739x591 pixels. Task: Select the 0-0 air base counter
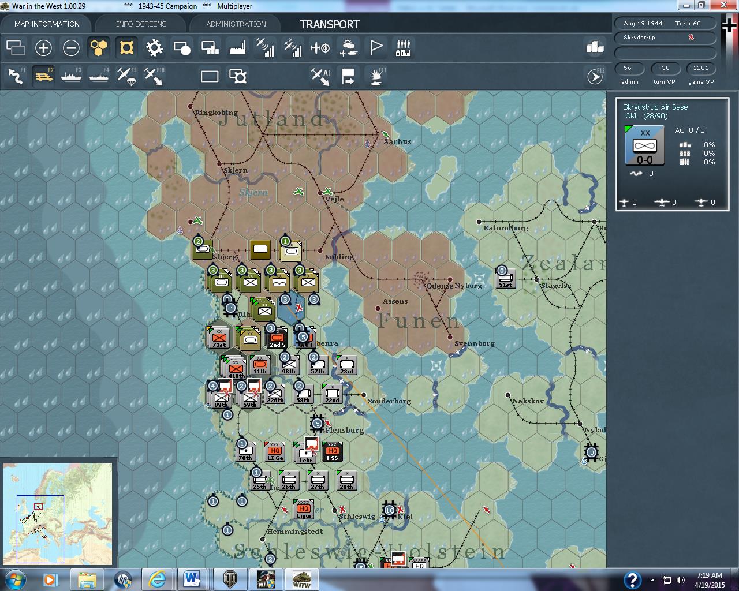coord(644,145)
